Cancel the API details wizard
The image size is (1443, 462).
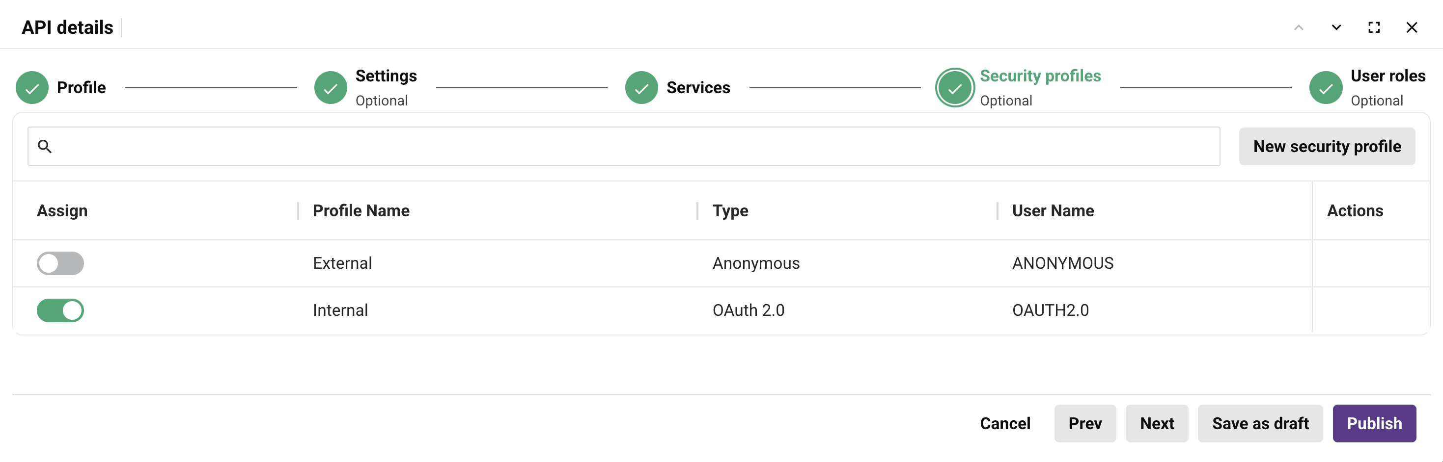[x=1005, y=423]
